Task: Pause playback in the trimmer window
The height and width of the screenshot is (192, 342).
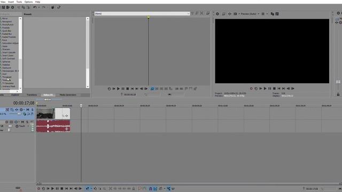Action: pos(123,89)
